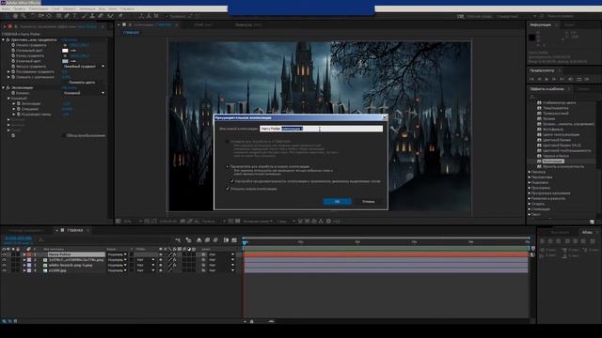Toggle audio mute icon in Preview panel
This screenshot has height=338, width=602.
click(571, 79)
